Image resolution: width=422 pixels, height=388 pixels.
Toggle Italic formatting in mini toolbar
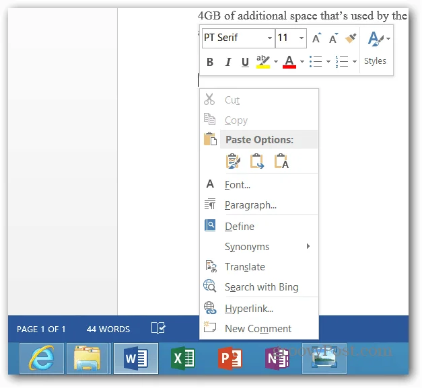coord(228,62)
